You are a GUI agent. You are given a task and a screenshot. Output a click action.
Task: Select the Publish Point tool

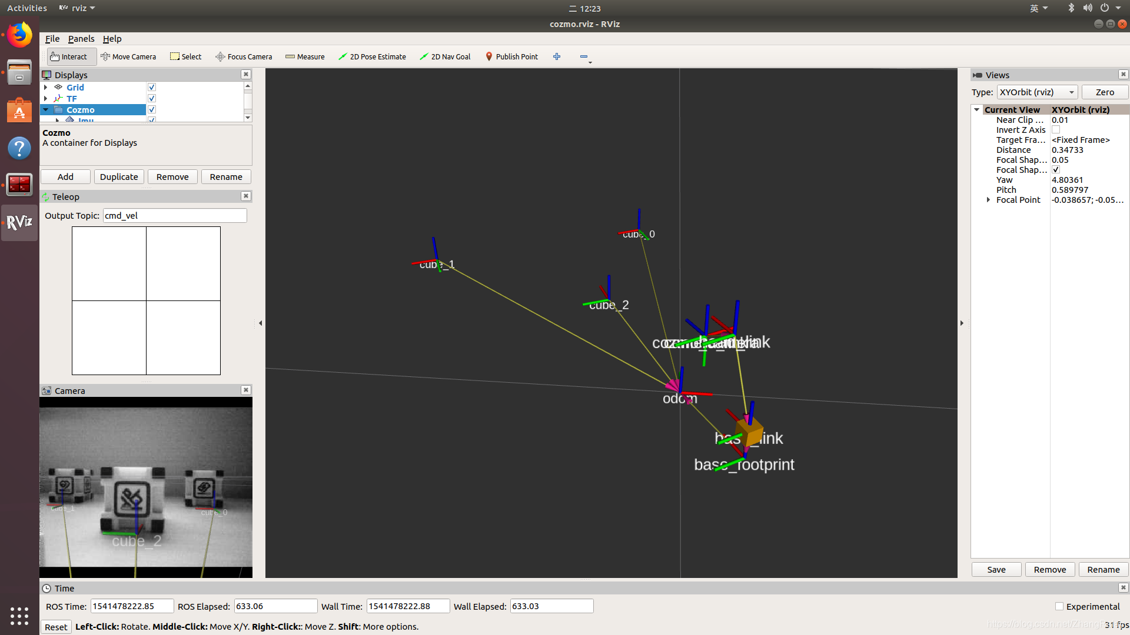pos(511,56)
